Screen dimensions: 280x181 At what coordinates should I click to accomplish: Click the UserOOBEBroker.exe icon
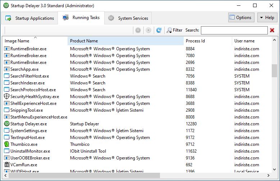click(x=6, y=158)
